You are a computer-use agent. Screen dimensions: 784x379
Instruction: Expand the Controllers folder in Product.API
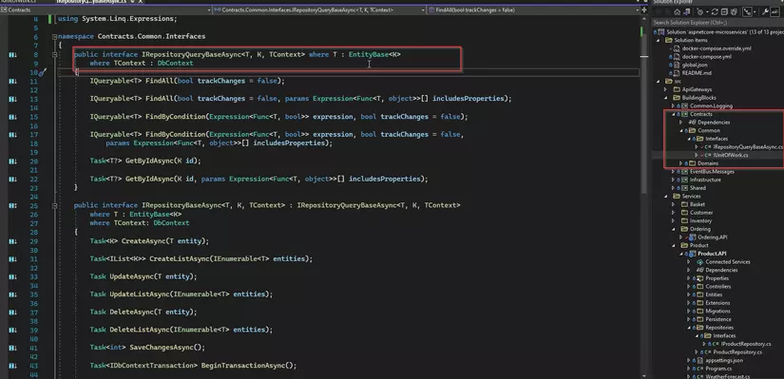[689, 287]
